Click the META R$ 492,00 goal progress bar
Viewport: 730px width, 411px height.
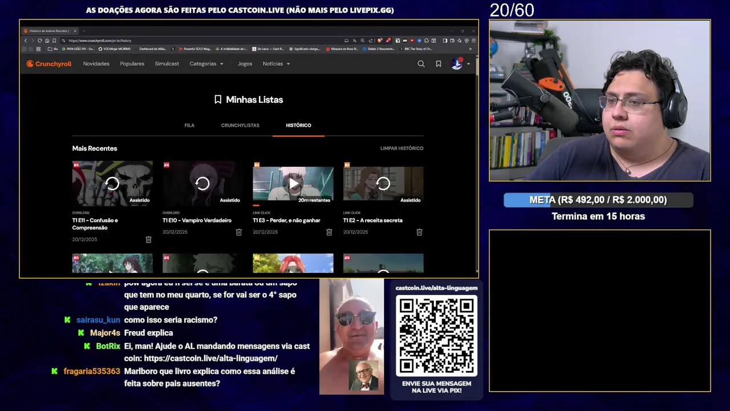(x=598, y=200)
